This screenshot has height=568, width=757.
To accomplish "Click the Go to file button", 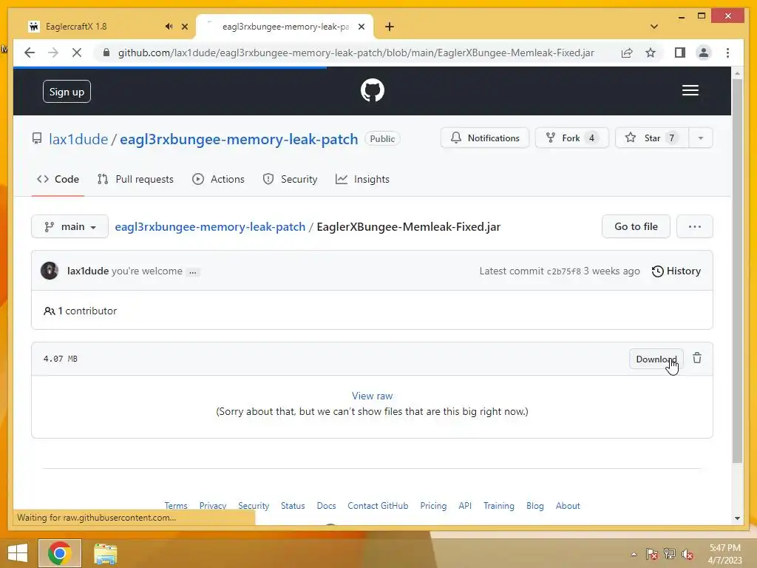I will [636, 226].
